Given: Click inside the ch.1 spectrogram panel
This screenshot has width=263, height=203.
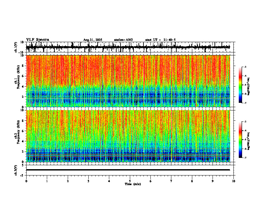Looking at the screenshot, I should tap(128, 81).
